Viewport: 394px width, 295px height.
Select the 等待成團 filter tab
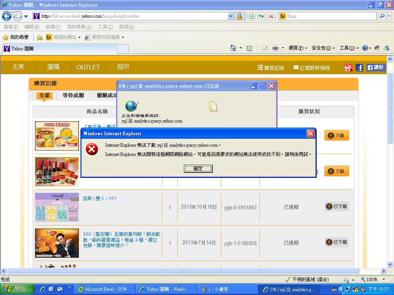point(73,96)
